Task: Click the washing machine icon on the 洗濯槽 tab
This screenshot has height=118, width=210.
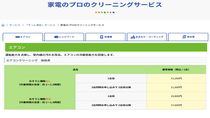Action: pyautogui.click(x=102, y=37)
